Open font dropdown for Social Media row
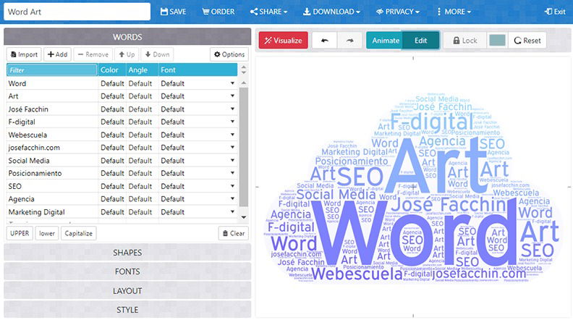 click(x=232, y=161)
